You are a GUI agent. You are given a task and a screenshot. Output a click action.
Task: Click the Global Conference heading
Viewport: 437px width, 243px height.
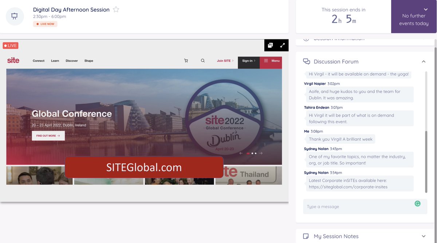point(72,114)
